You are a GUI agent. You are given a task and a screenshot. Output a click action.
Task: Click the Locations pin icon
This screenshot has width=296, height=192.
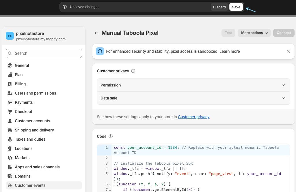[10, 149]
